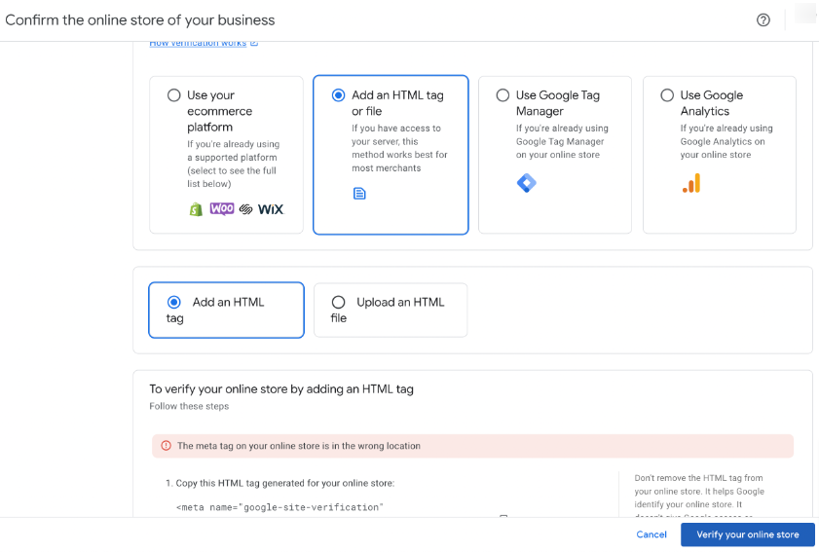
Task: Select Use your ecommerce platform radio
Action: tap(174, 95)
